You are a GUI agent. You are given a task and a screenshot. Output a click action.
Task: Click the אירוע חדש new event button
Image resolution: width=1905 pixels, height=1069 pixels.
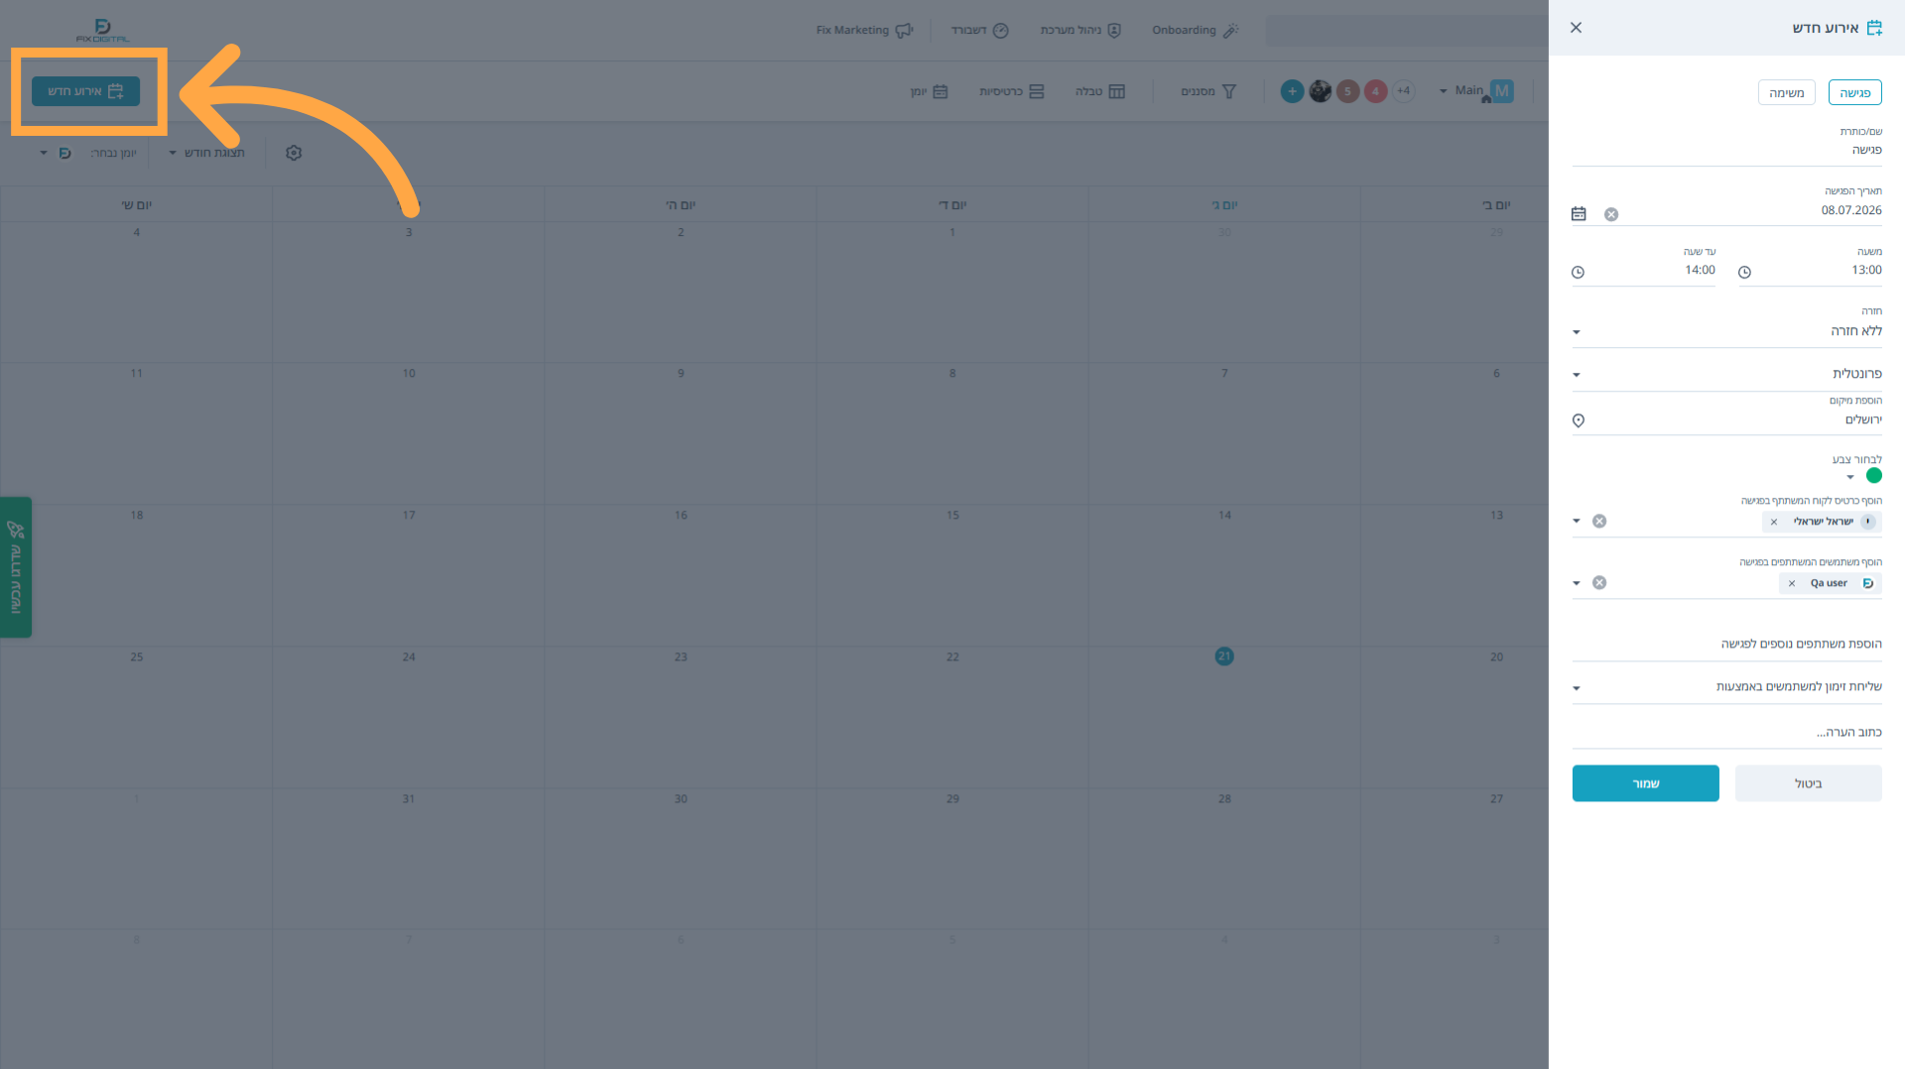(x=85, y=91)
